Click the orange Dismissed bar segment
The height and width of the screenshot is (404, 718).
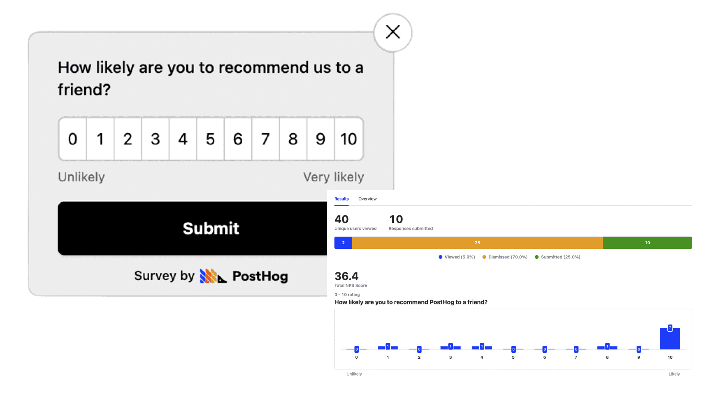pyautogui.click(x=477, y=243)
